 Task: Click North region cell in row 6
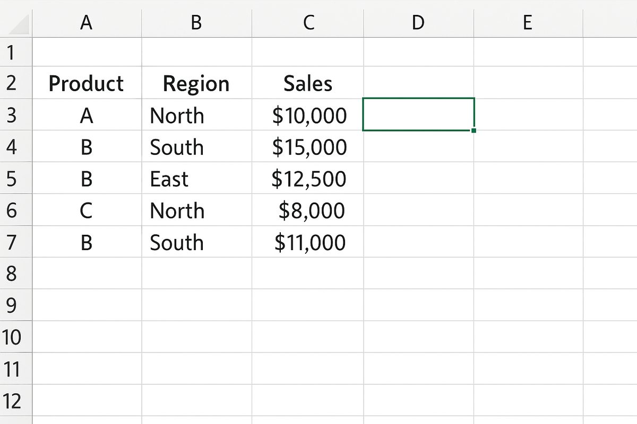[197, 209]
